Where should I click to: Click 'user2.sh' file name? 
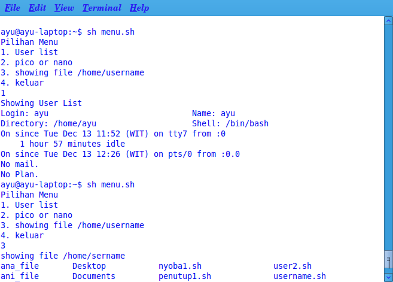click(293, 266)
